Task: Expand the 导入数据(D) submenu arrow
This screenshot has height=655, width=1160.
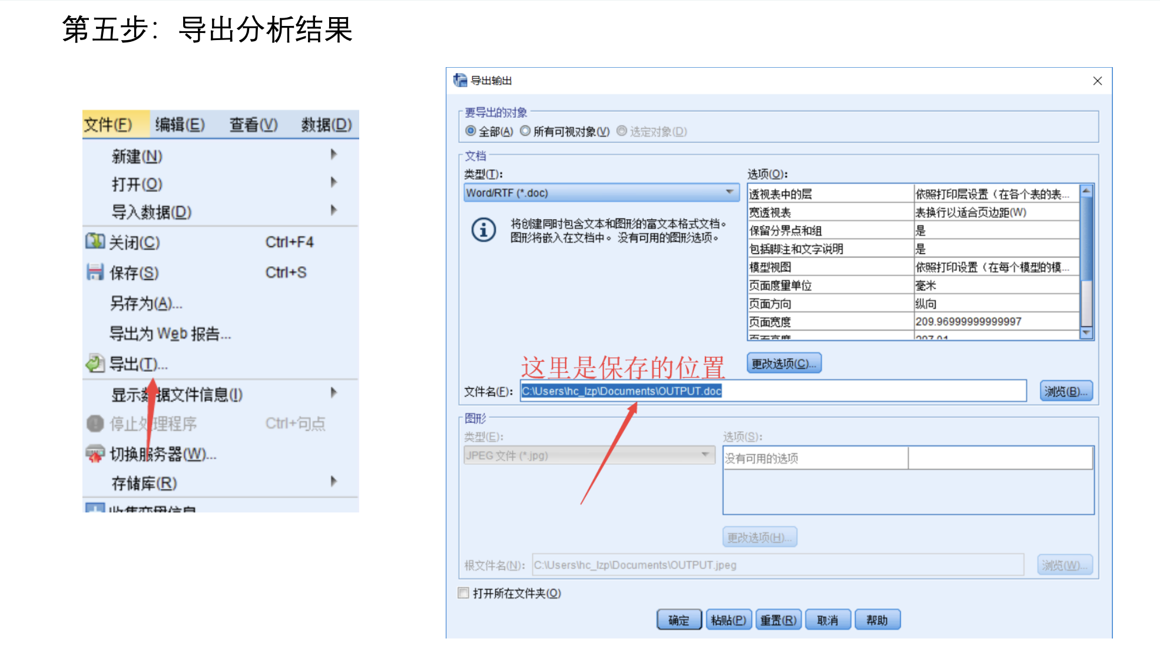Action: point(334,210)
